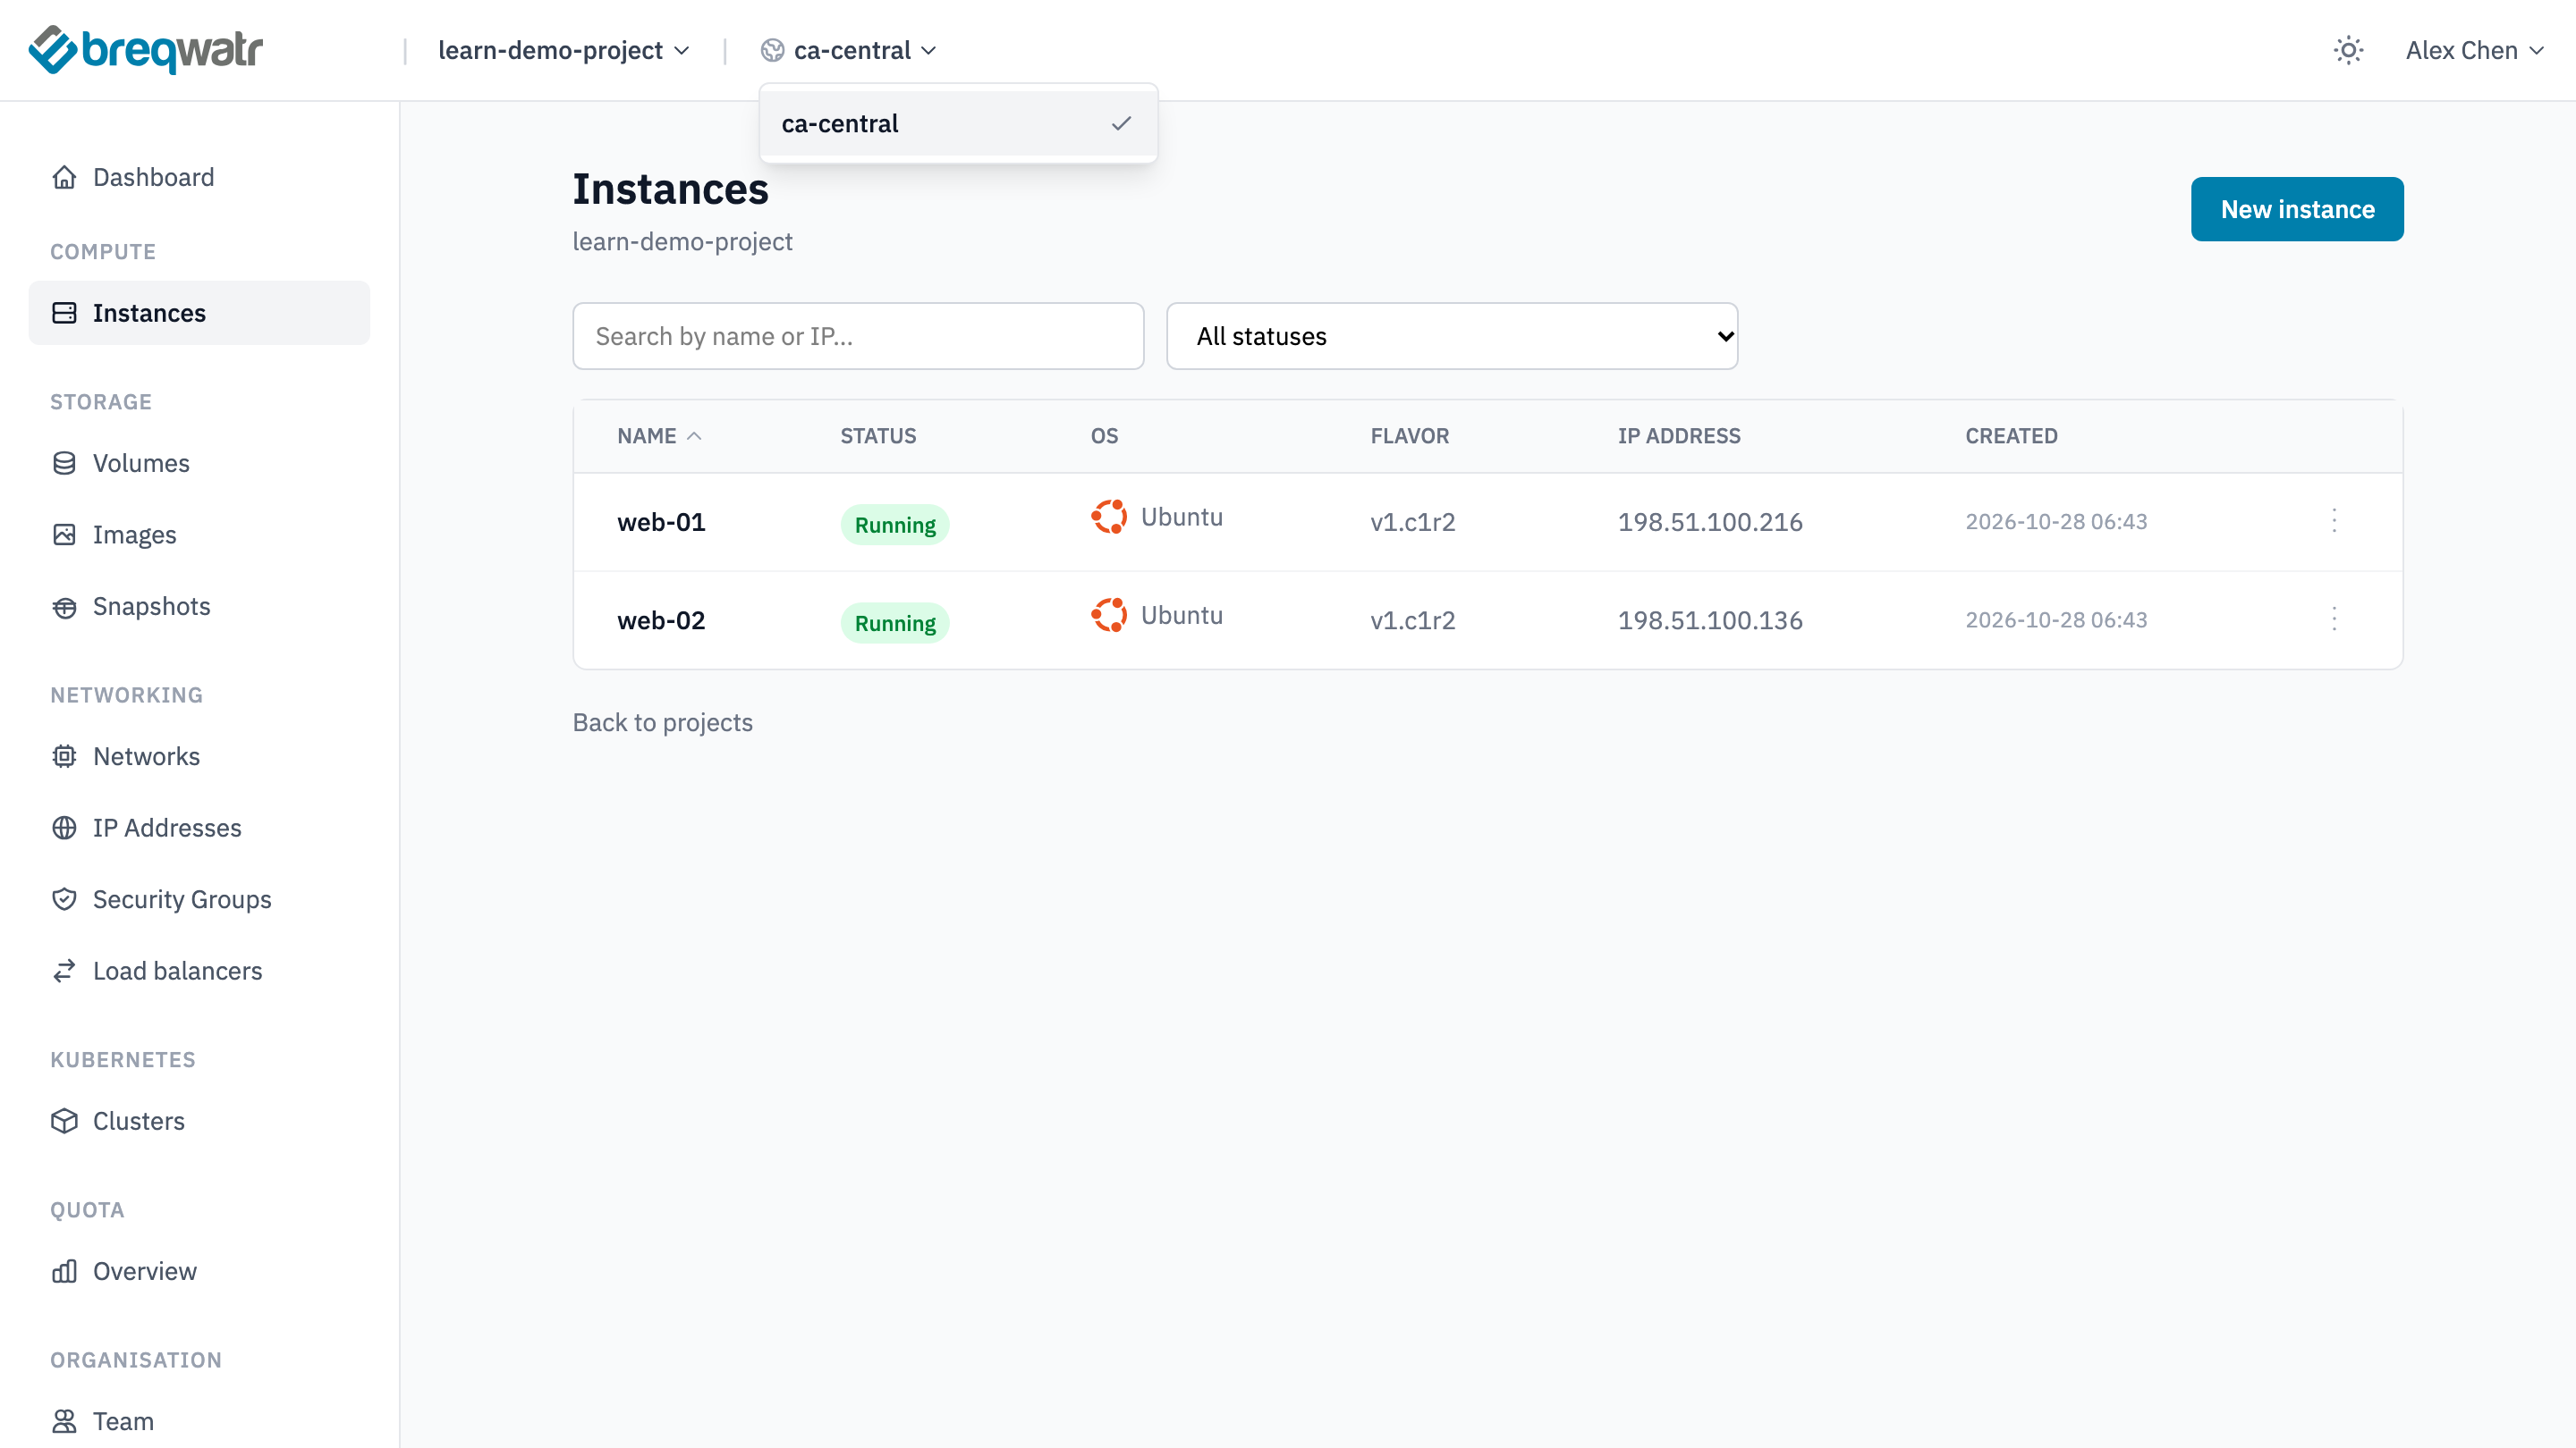Click the Ubuntu logo in web-02 row
Image resolution: width=2576 pixels, height=1448 pixels.
pyautogui.click(x=1109, y=615)
